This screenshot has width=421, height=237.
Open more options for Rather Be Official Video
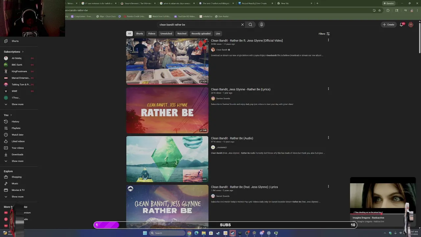[x=328, y=40]
